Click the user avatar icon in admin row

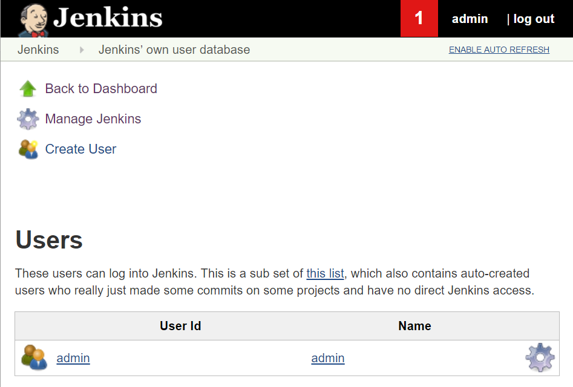click(34, 357)
